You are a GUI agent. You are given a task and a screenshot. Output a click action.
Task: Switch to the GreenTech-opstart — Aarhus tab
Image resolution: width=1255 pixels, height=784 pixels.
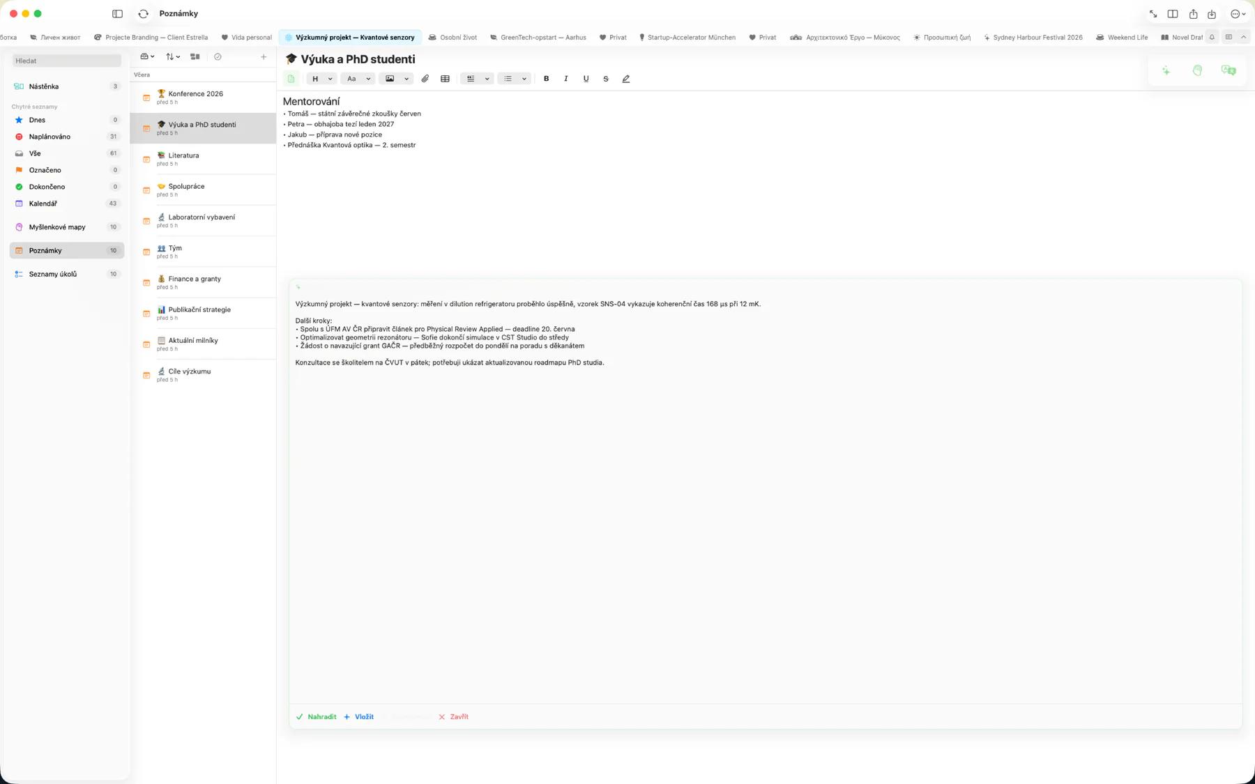(x=538, y=38)
